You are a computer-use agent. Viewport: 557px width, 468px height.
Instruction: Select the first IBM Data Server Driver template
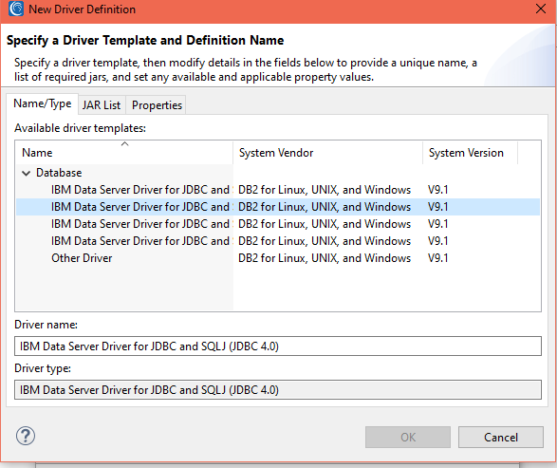pos(278,190)
